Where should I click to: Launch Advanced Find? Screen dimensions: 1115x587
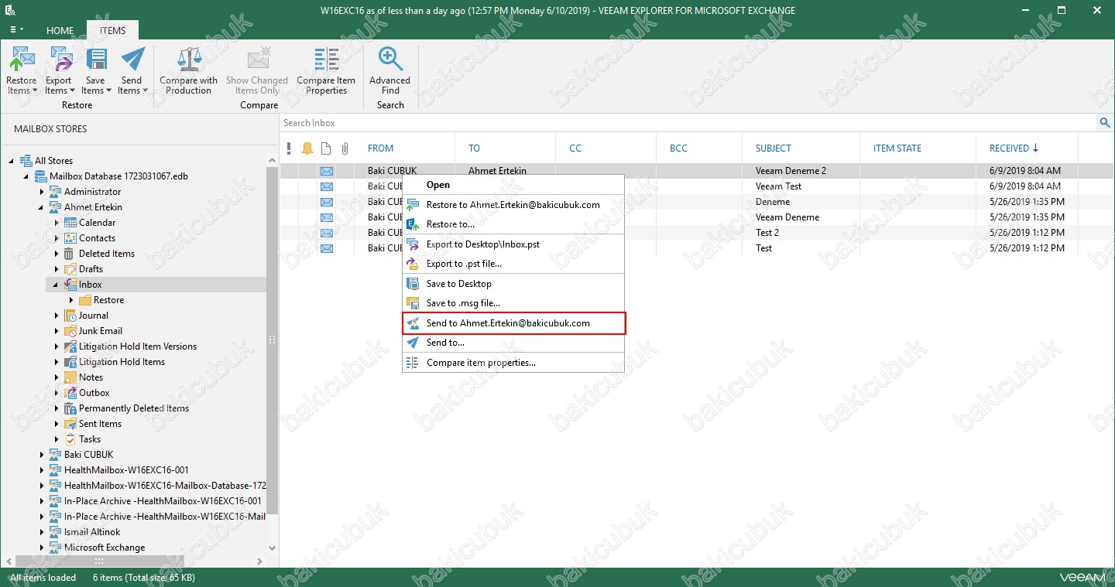pyautogui.click(x=390, y=70)
